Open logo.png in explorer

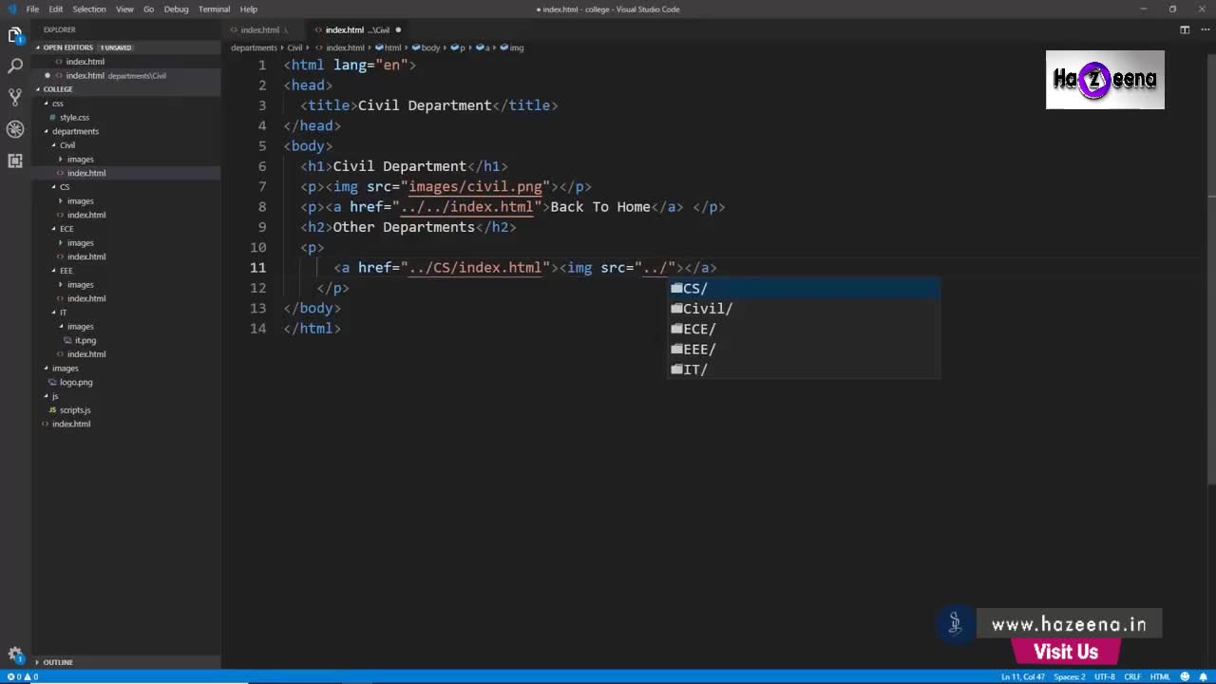(x=75, y=382)
